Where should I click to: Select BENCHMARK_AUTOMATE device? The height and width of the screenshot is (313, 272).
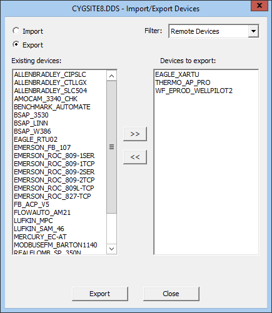[x=60, y=107]
